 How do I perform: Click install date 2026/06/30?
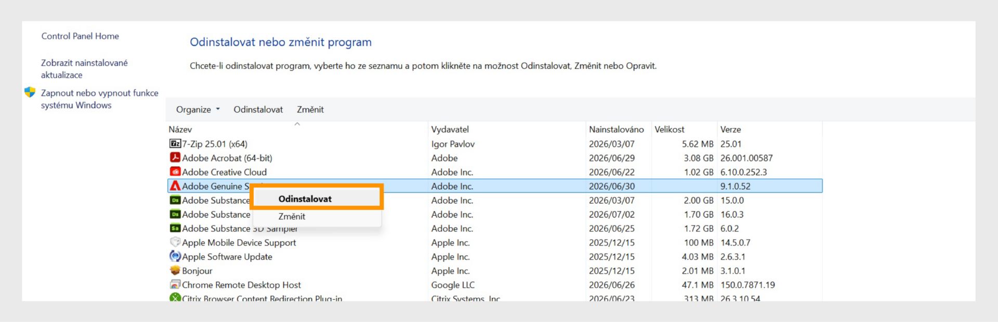[612, 186]
